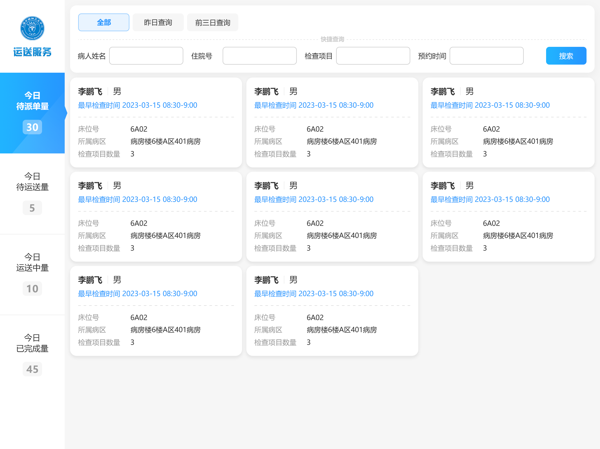Open 今日待派单量 sidebar section
600x449 pixels.
click(32, 113)
